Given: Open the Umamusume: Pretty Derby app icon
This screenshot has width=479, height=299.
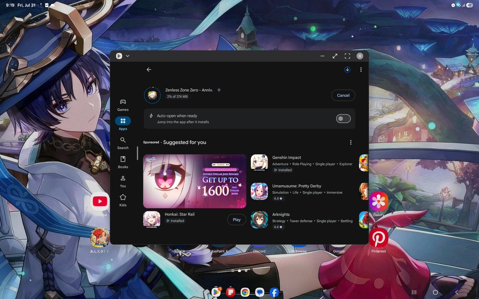Looking at the screenshot, I should pyautogui.click(x=259, y=191).
